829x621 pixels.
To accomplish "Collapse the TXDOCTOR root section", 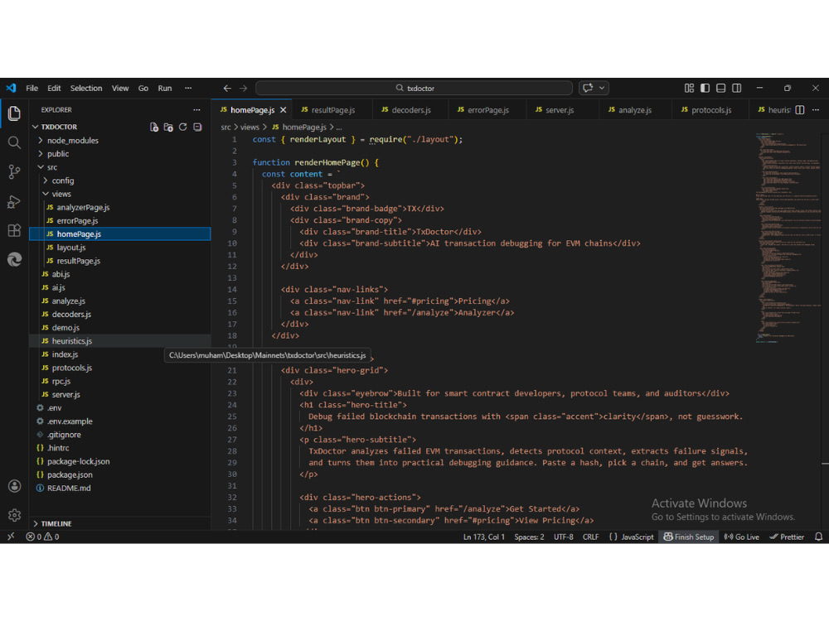I will [x=58, y=127].
